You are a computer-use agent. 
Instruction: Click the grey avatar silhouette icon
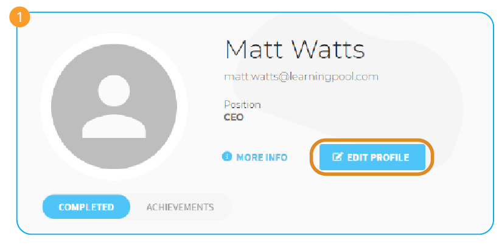[x=114, y=106]
